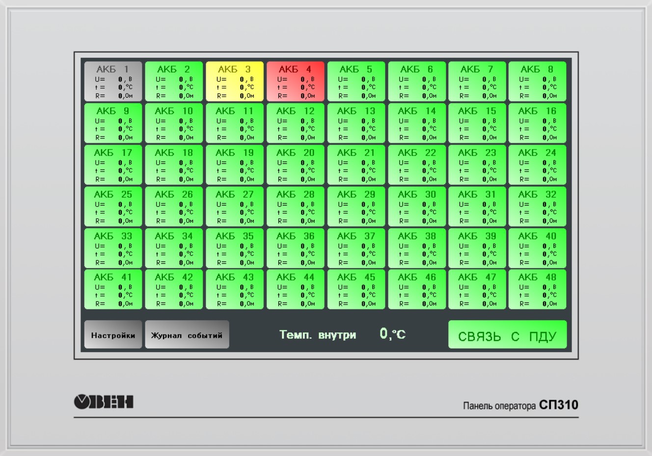Click battery tile АКБ 30
This screenshot has width=652, height=456.
(x=417, y=206)
